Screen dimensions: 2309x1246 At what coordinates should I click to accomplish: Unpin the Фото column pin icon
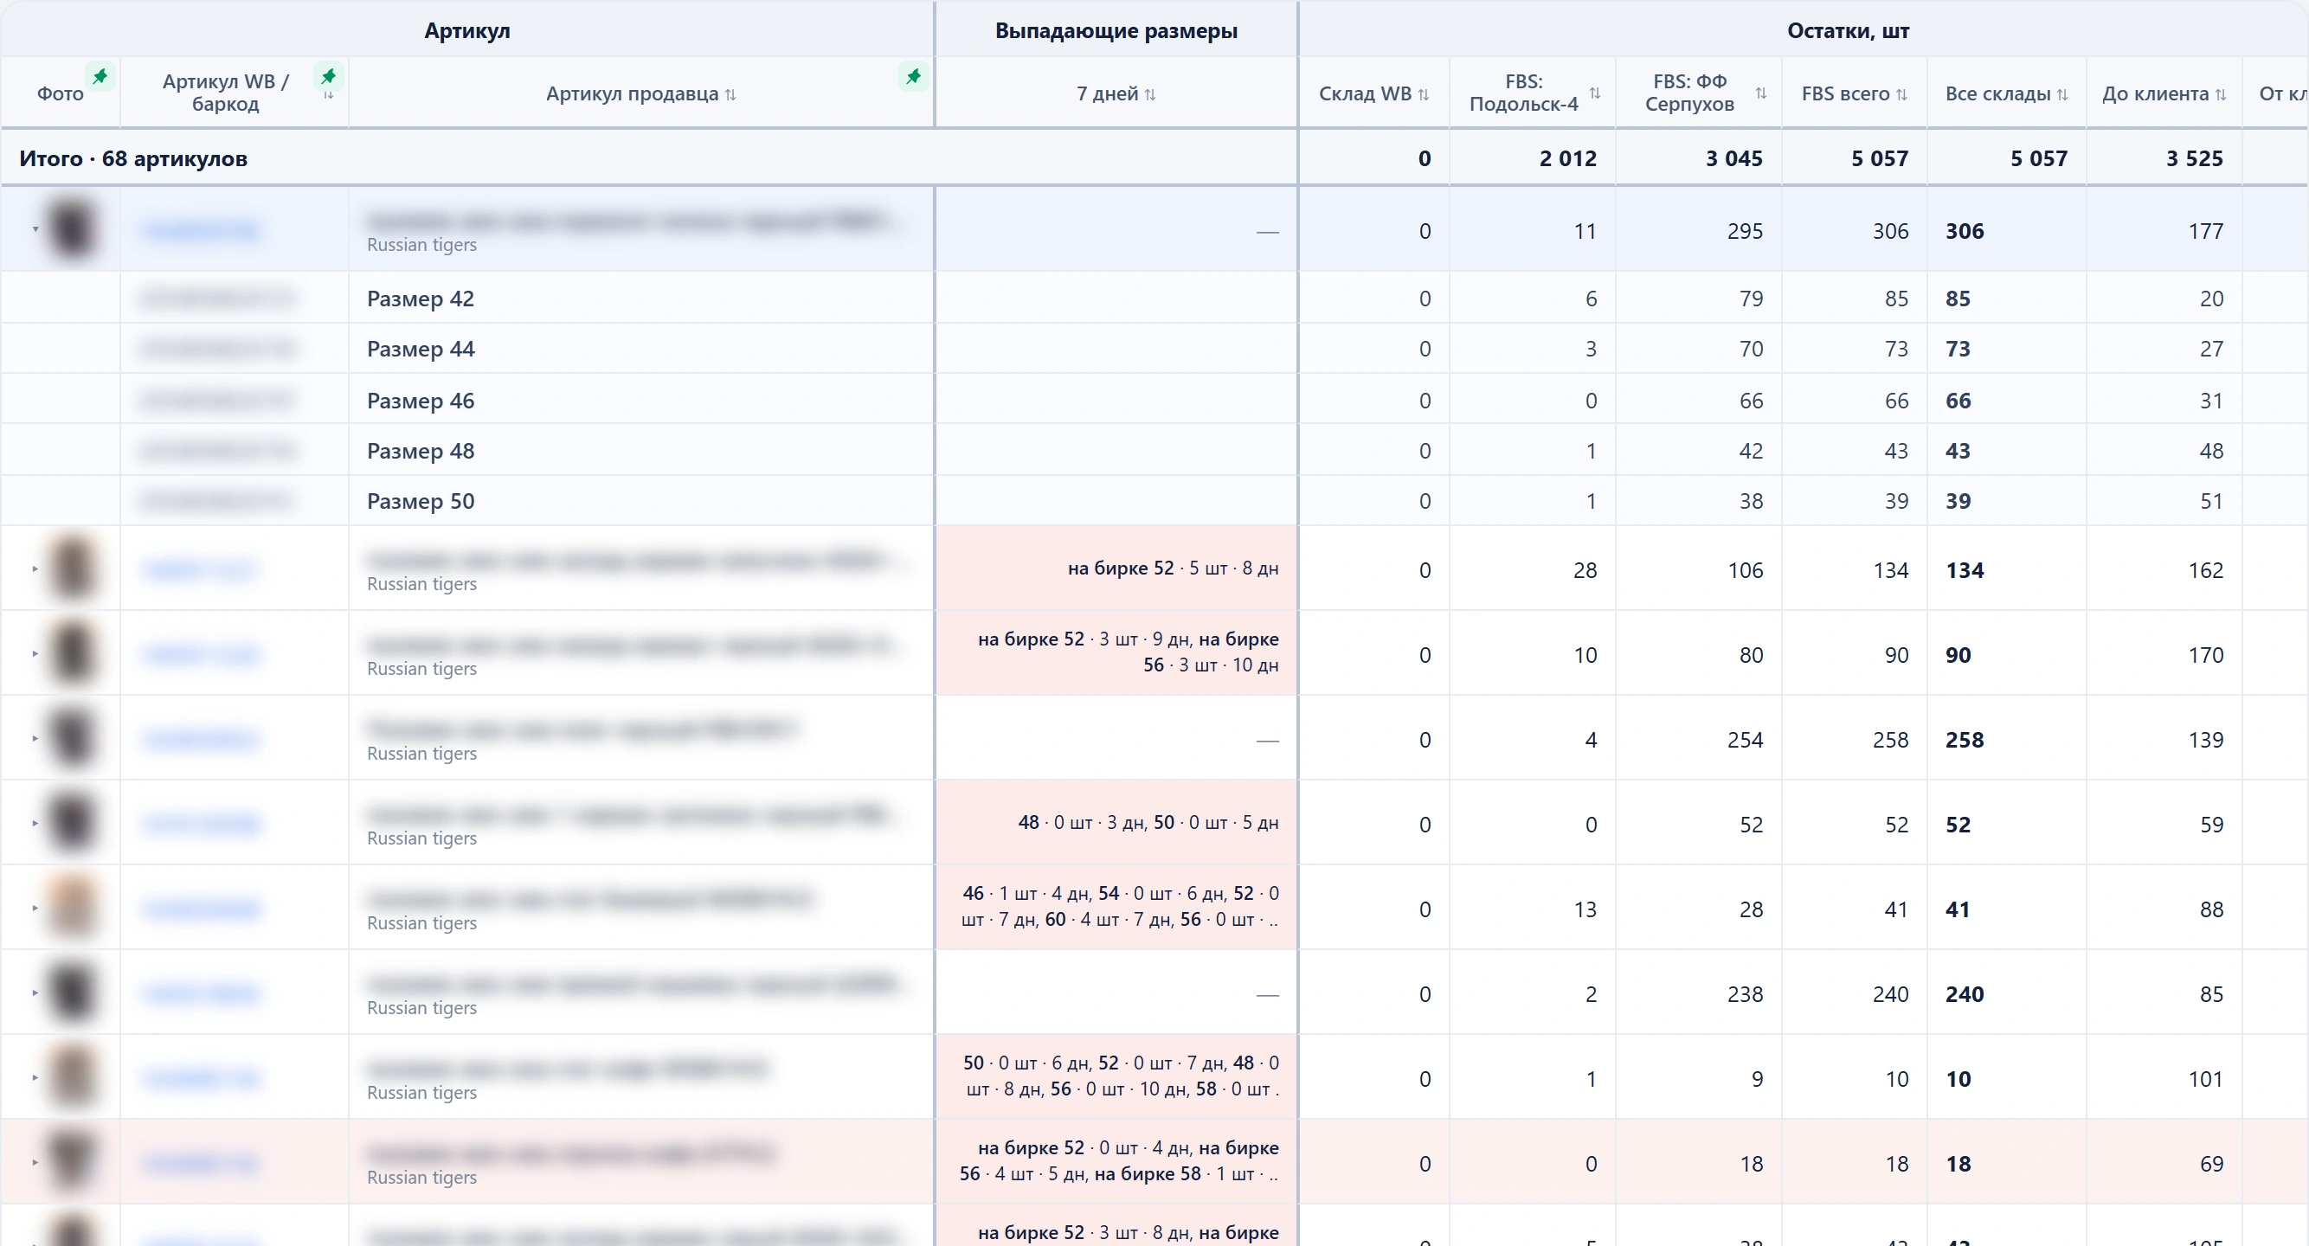(x=100, y=77)
